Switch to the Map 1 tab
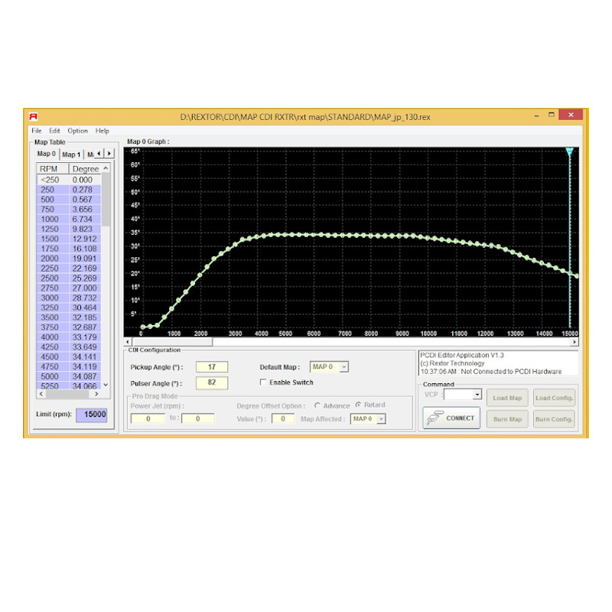This screenshot has height=612, width=612. (71, 154)
